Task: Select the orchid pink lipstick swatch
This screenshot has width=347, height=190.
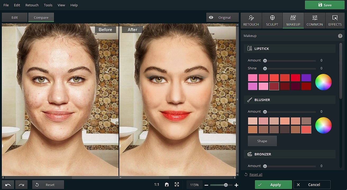Action: point(253,86)
